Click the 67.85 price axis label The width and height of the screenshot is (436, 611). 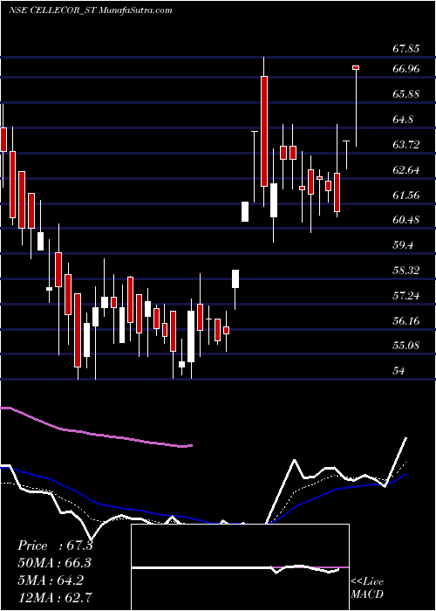click(x=406, y=49)
